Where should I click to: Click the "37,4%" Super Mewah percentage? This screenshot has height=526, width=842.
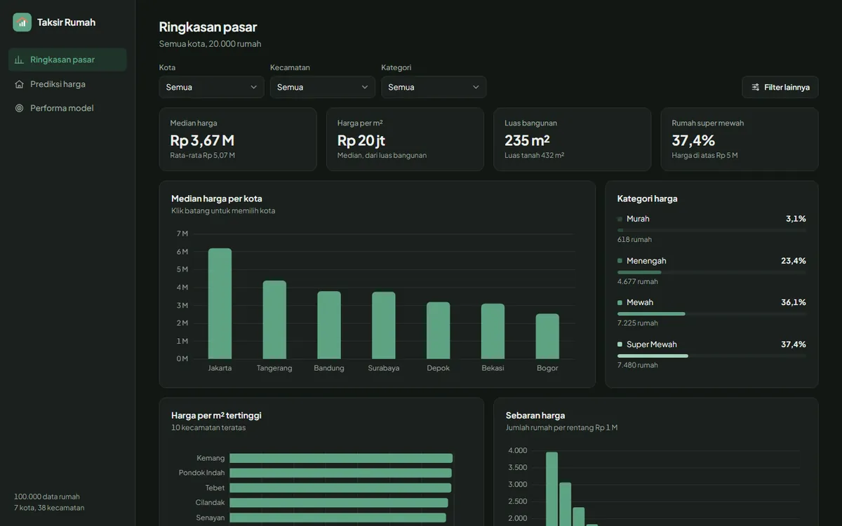[x=794, y=344]
